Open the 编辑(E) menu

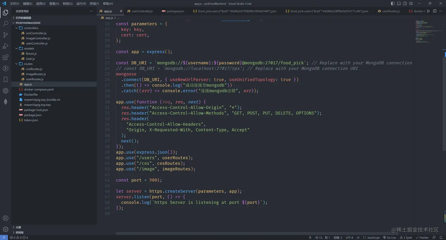tap(28, 4)
